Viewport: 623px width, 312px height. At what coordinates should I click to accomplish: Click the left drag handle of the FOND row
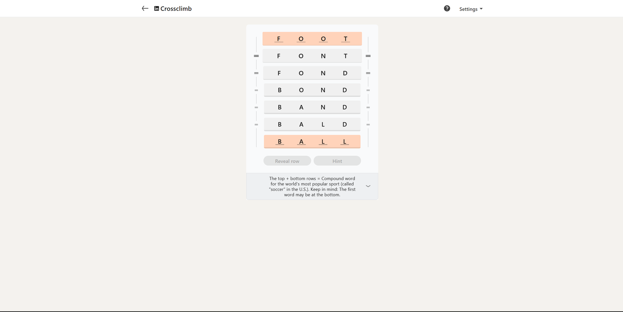pyautogui.click(x=256, y=73)
